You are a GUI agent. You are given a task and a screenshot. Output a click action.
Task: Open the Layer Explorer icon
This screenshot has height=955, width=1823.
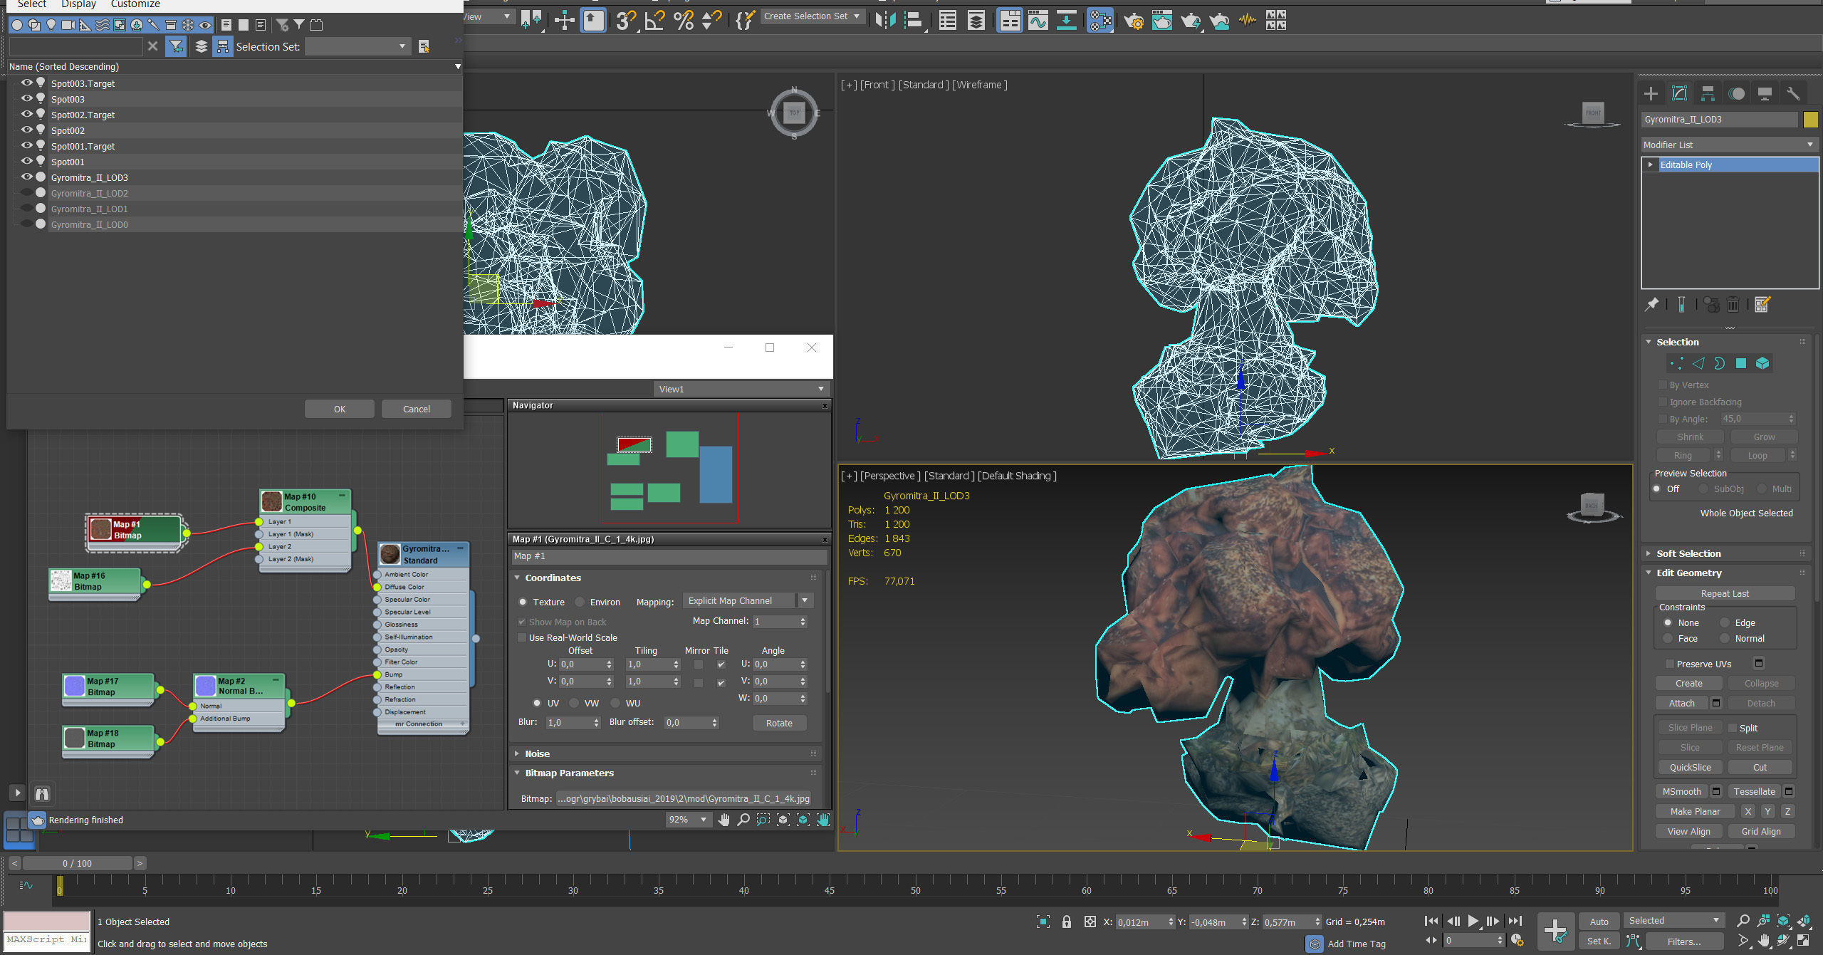click(976, 20)
